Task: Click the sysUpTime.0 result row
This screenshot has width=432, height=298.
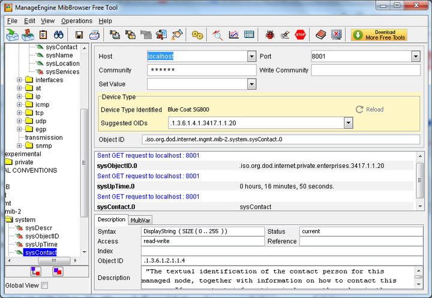Action: pyautogui.click(x=255, y=186)
